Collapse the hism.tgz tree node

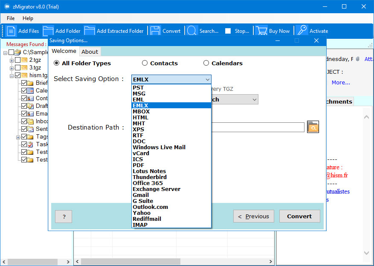pyautogui.click(x=12, y=76)
